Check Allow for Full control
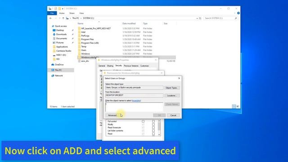This screenshot has width=288, height=162. tap(143, 121)
